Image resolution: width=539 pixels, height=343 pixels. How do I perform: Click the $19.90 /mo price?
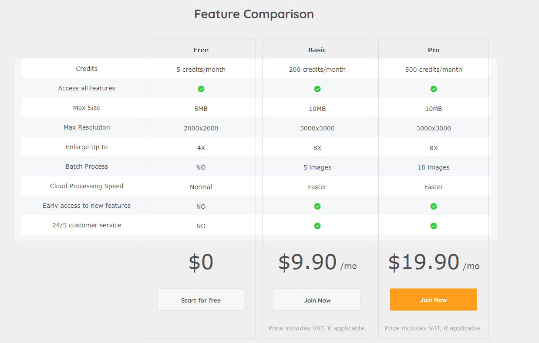point(434,262)
